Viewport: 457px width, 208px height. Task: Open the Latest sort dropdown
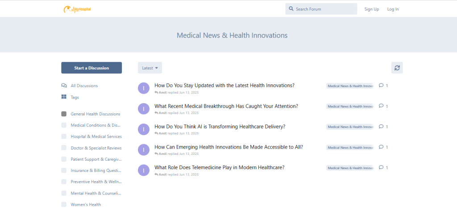150,68
